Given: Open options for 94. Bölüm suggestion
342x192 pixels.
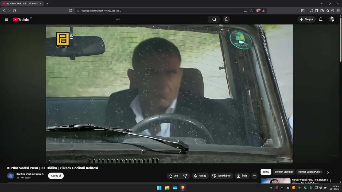Looking at the screenshot, I should pos(331,180).
